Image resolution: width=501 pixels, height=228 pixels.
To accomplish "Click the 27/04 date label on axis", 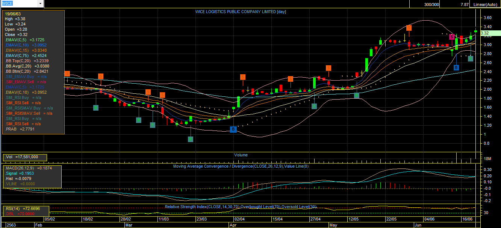I will (315, 219).
